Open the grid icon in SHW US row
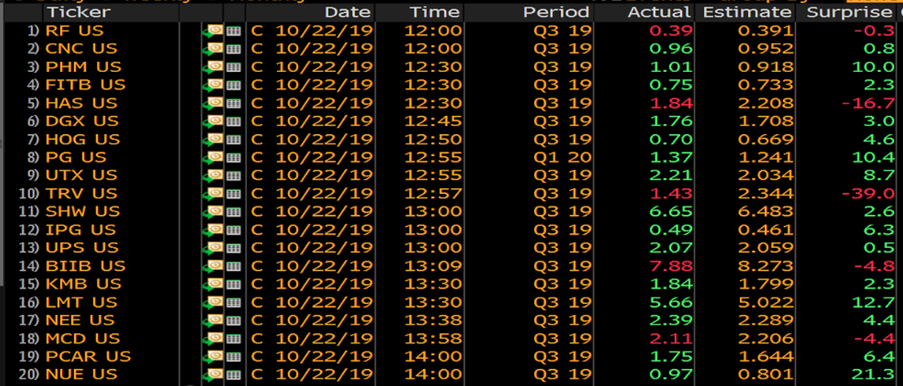The image size is (903, 386). 234,211
